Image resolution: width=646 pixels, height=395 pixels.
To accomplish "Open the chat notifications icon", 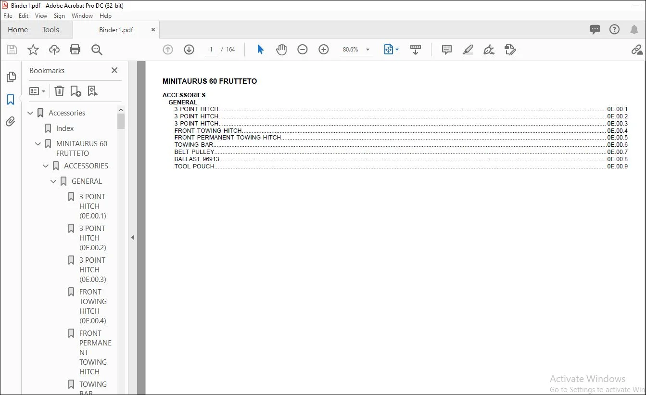I will point(595,30).
